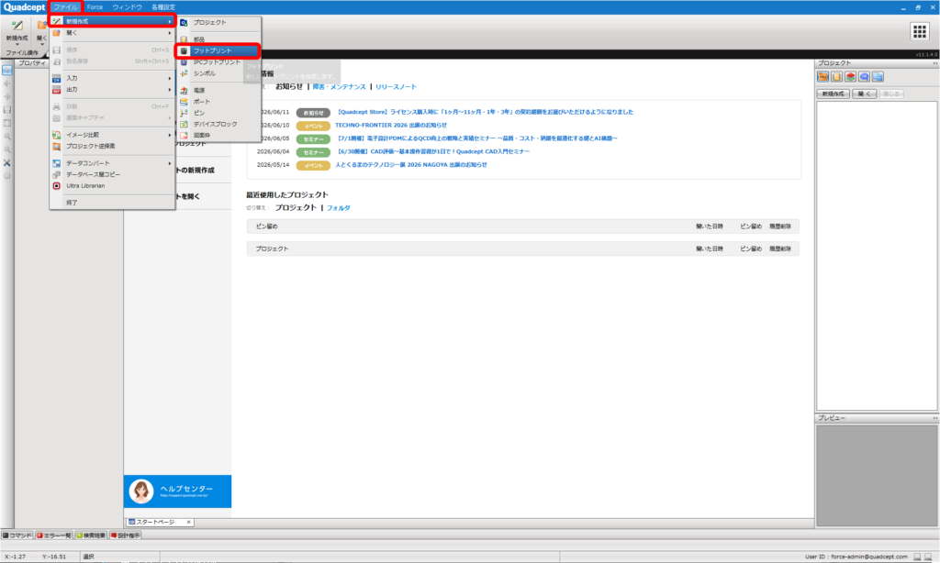Select the PRJ project folder icon

[822, 77]
